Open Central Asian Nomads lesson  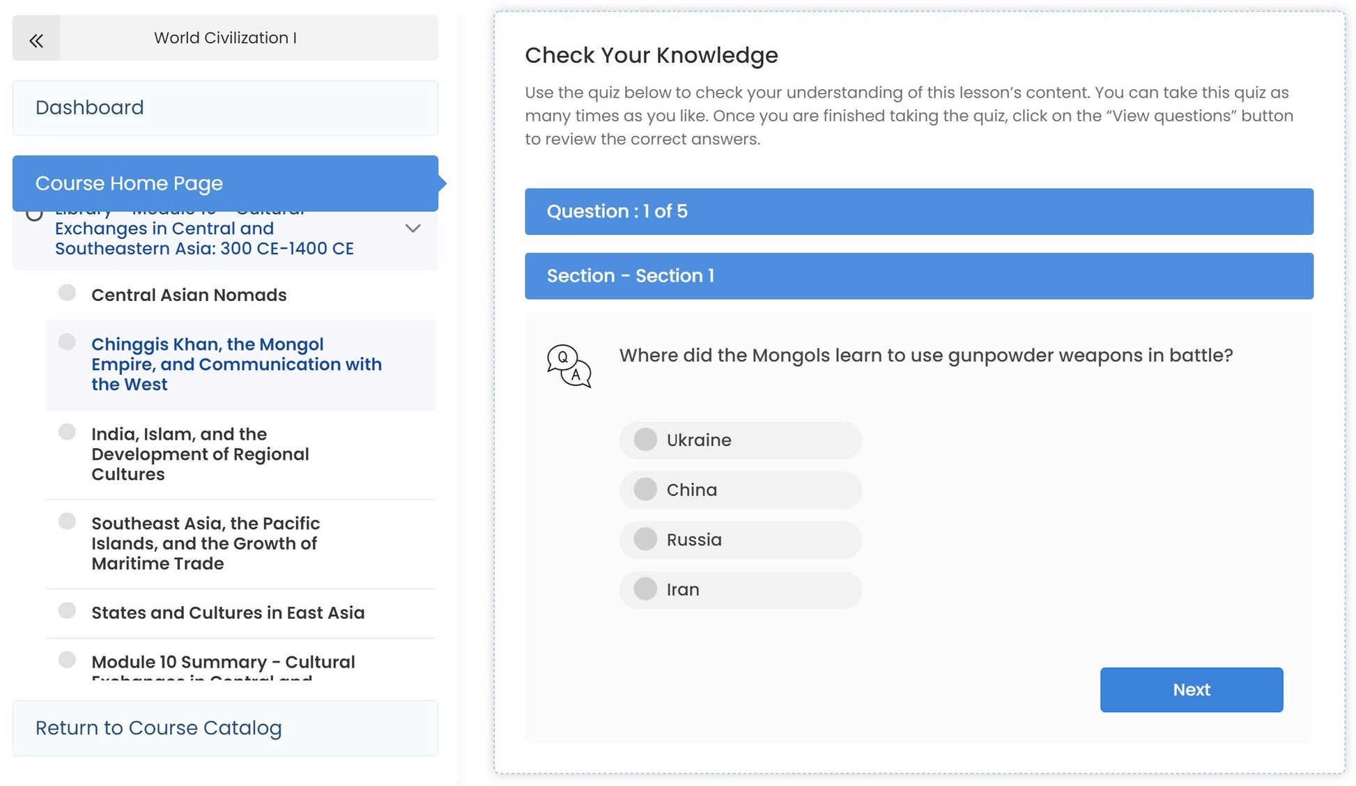point(189,295)
